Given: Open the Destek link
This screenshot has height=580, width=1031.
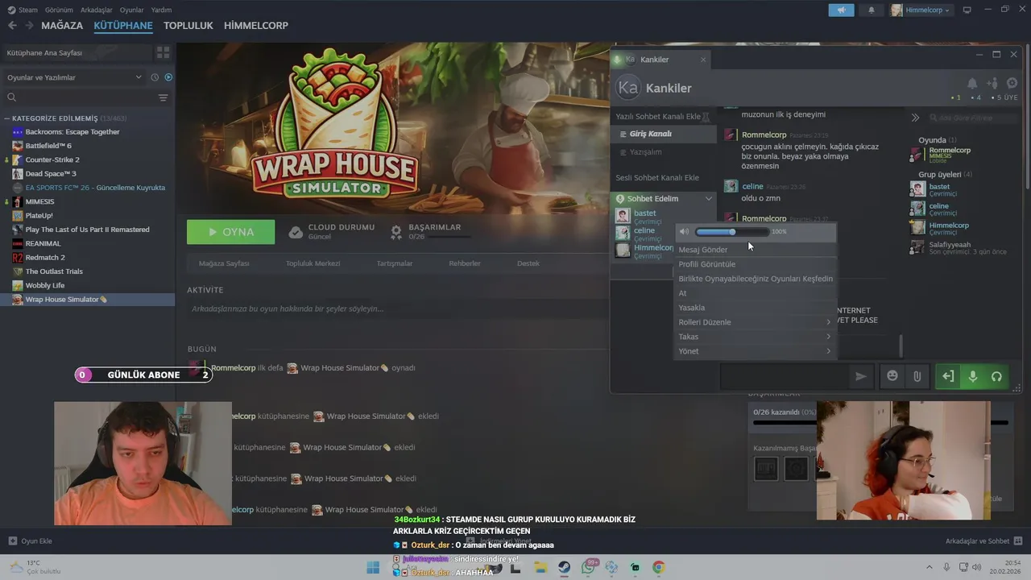Looking at the screenshot, I should 528,263.
